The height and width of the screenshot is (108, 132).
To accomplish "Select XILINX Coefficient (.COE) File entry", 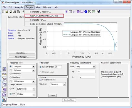I will [x=44, y=16].
